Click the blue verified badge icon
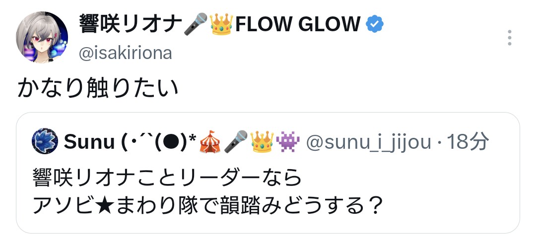The width and height of the screenshot is (536, 242). 375,24
